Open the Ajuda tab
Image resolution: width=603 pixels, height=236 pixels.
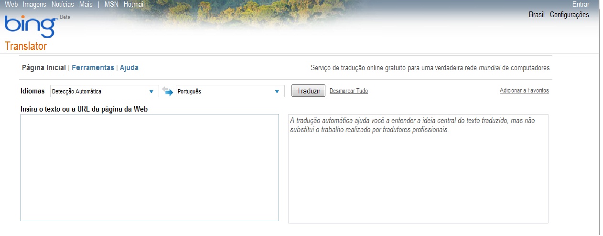click(129, 68)
